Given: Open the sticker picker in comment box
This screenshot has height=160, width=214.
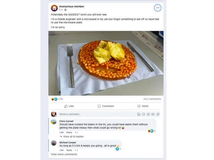Looking at the screenshot, I should coord(158,114).
